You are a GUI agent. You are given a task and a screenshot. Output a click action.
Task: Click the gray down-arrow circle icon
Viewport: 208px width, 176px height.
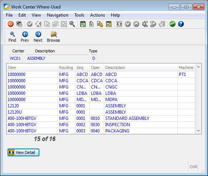tap(128, 24)
